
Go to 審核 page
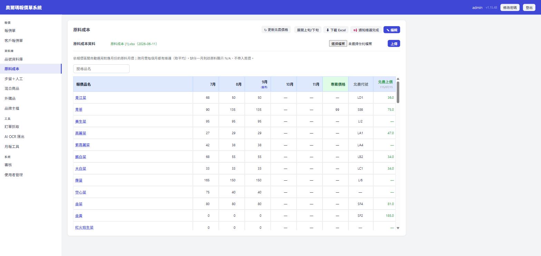31,165
